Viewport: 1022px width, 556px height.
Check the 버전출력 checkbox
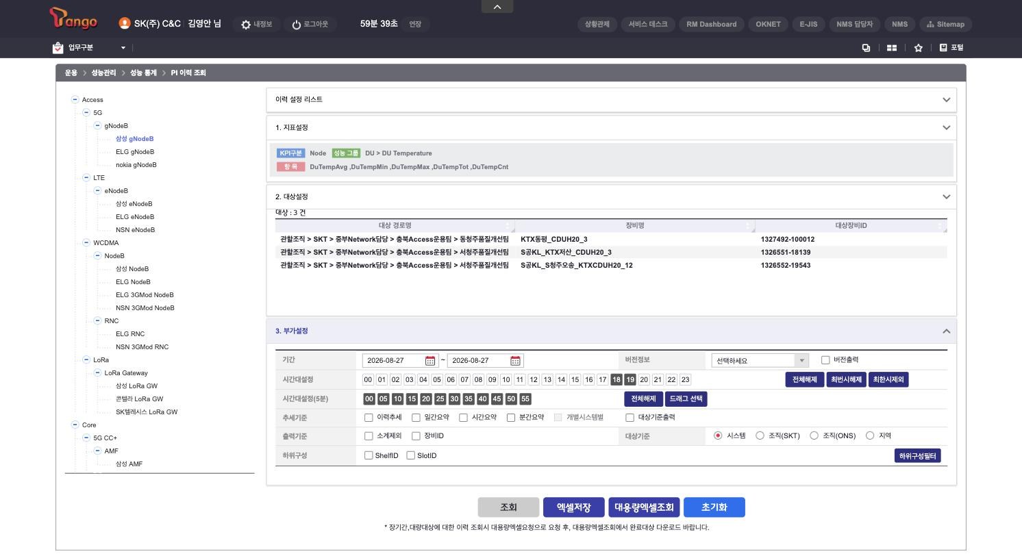(825, 360)
